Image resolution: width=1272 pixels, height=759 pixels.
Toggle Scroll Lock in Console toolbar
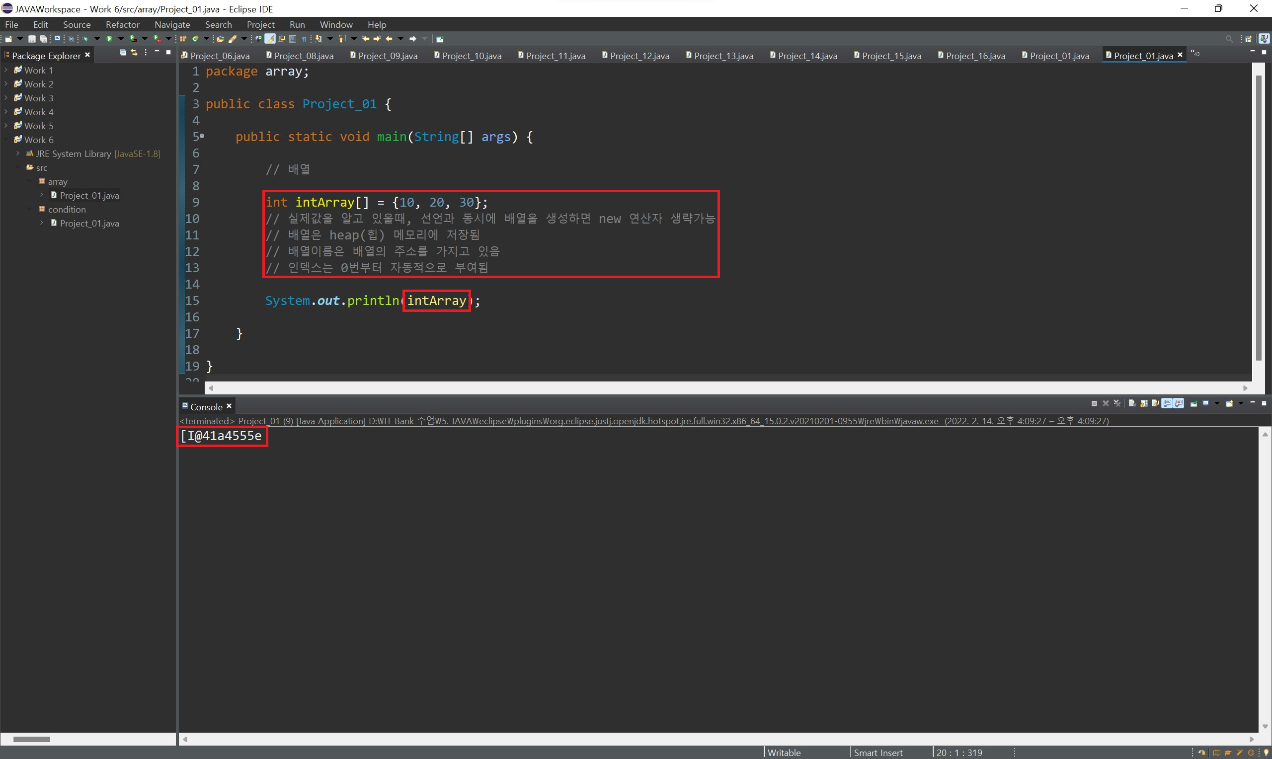pyautogui.click(x=1144, y=403)
